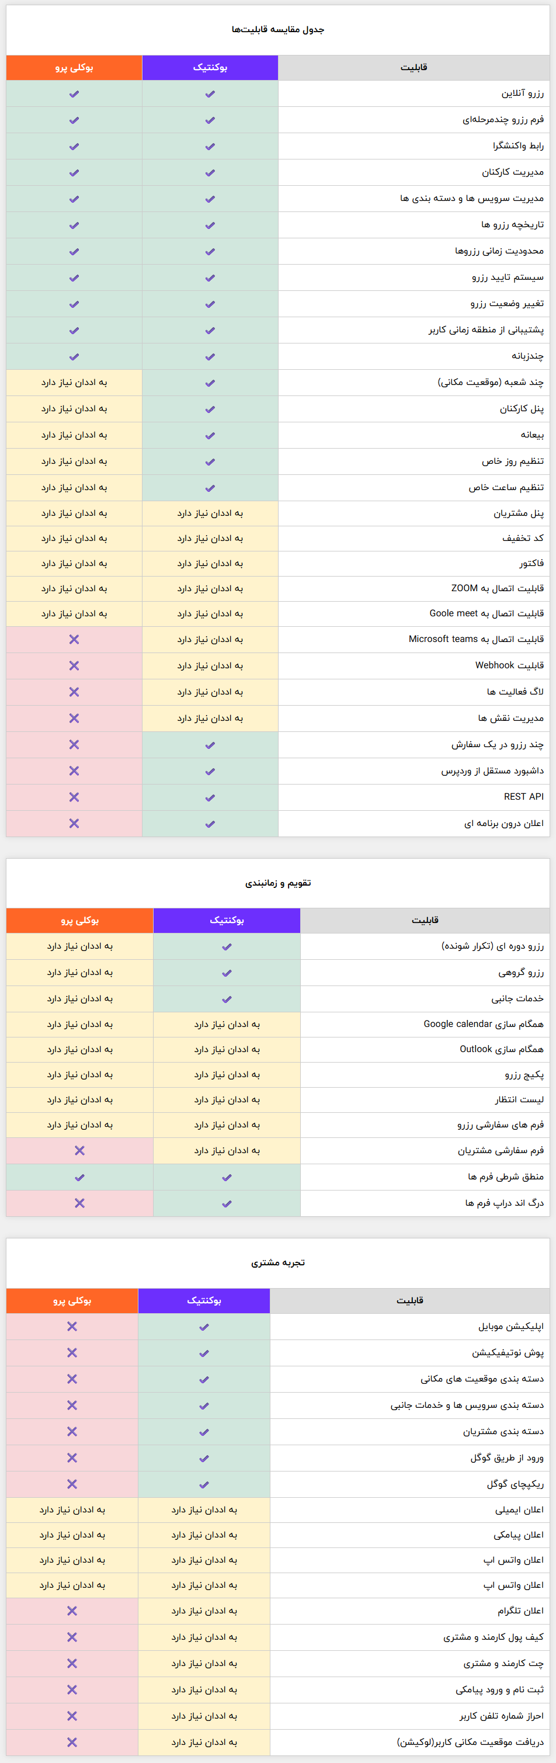Viewport: 556px width, 1763px height.
Task: Click Bookly Pro 'به ادان نیاز دارد' in 'اعلان پیامکی' row
Action: [72, 1535]
